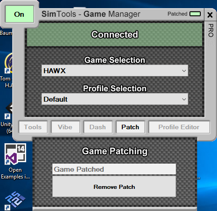
Task: Open the Visual Studio Open Examples desktop shortcut
Action: [x=15, y=161]
